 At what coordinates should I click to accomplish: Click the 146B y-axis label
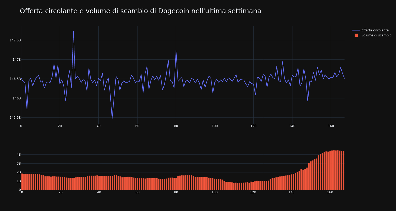point(17,98)
